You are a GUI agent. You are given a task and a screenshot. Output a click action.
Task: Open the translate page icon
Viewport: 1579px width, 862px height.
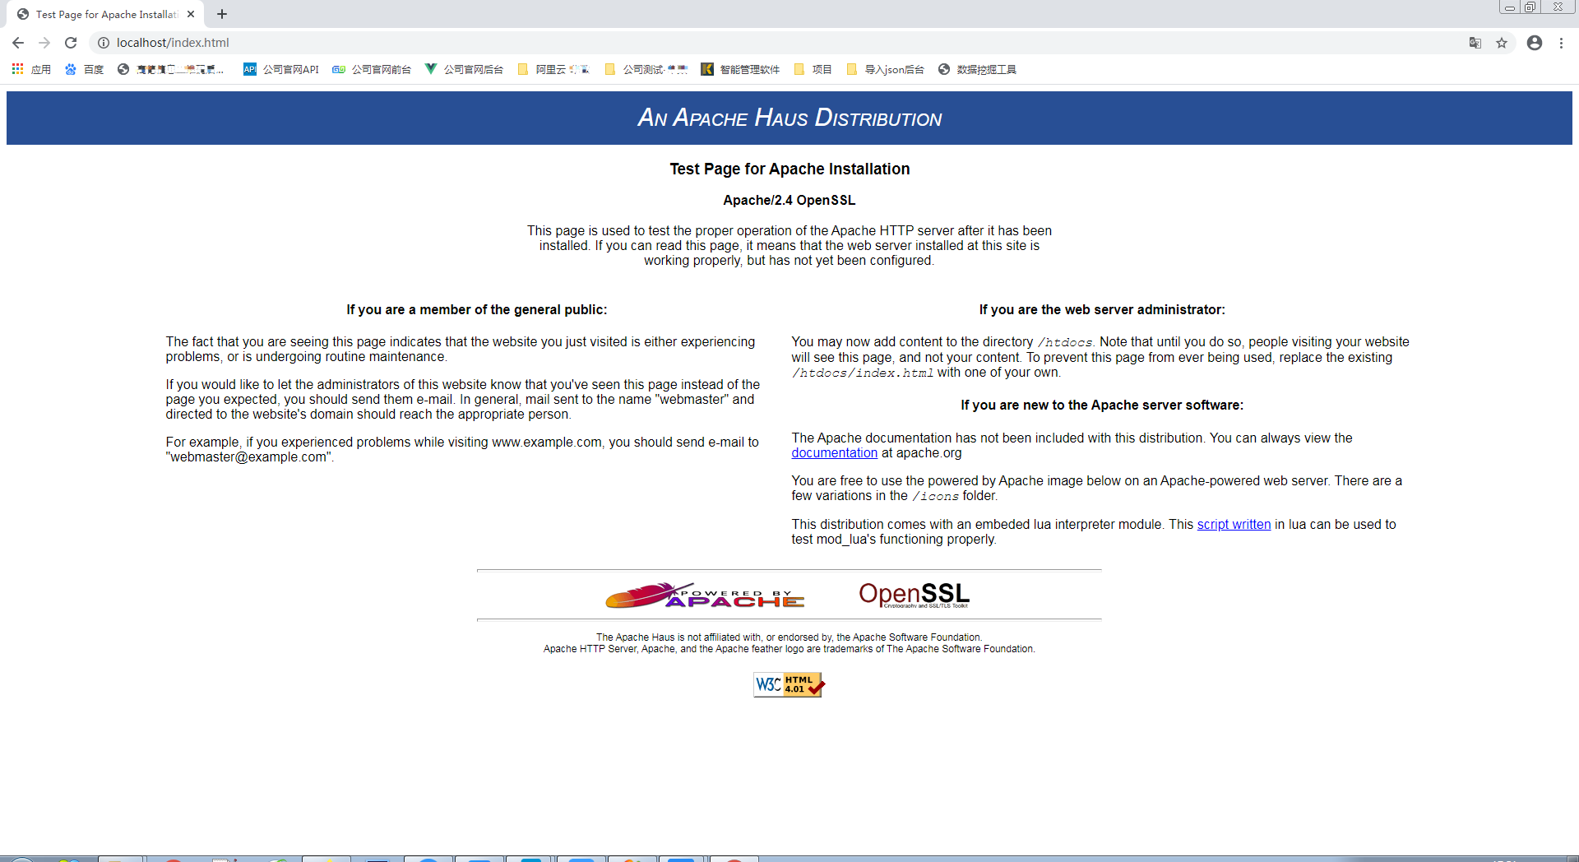(x=1475, y=43)
